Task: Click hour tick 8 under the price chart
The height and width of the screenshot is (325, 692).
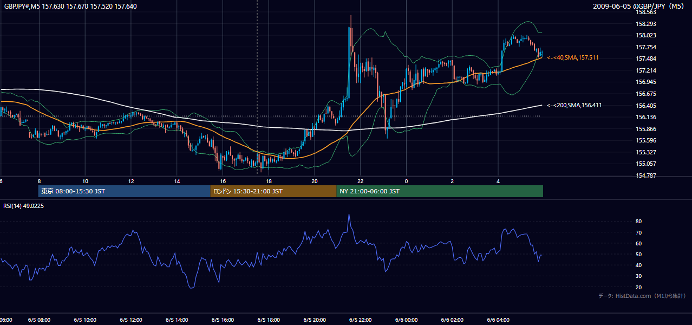Action: click(x=39, y=181)
